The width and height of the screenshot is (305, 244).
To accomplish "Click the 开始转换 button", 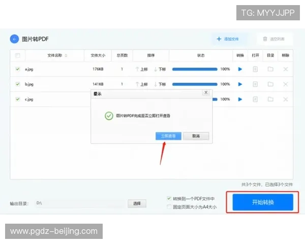I will pos(263,202).
